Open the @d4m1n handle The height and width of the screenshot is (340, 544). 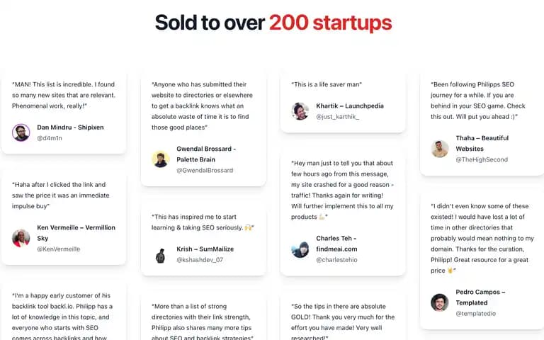(x=50, y=138)
